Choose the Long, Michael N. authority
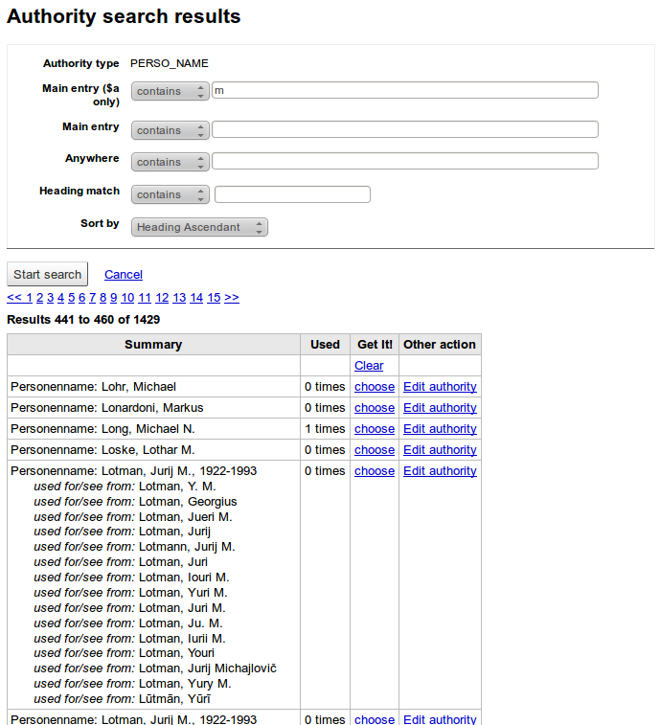The image size is (660, 725). (374, 429)
